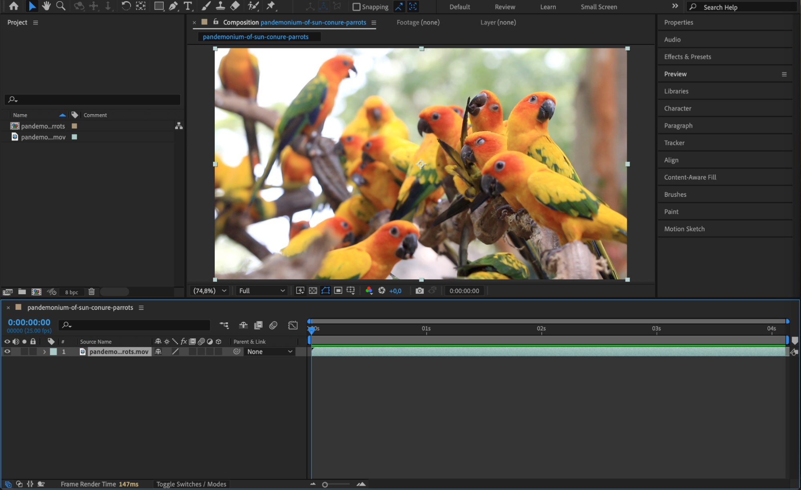The height and width of the screenshot is (490, 801).
Task: Click Toggle Switches / Modes
Action: [191, 484]
